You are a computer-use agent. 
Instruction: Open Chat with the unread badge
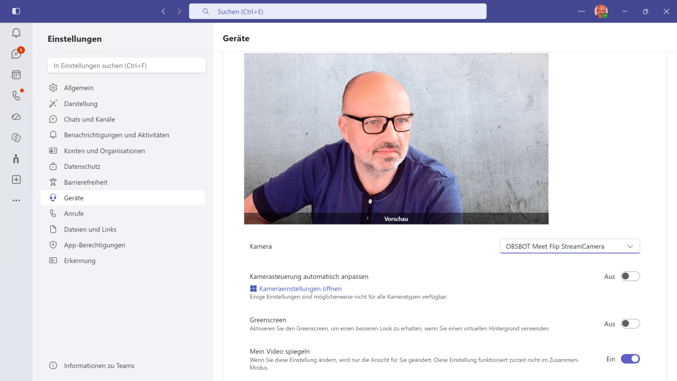16,54
